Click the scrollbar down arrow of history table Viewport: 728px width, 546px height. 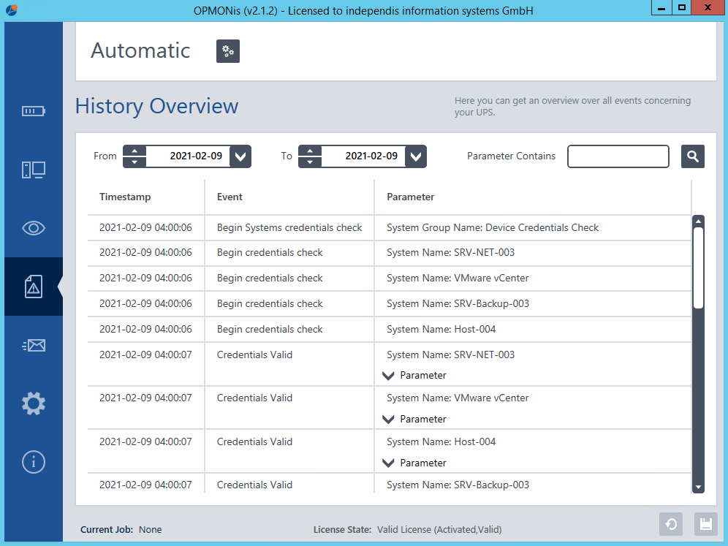(698, 487)
